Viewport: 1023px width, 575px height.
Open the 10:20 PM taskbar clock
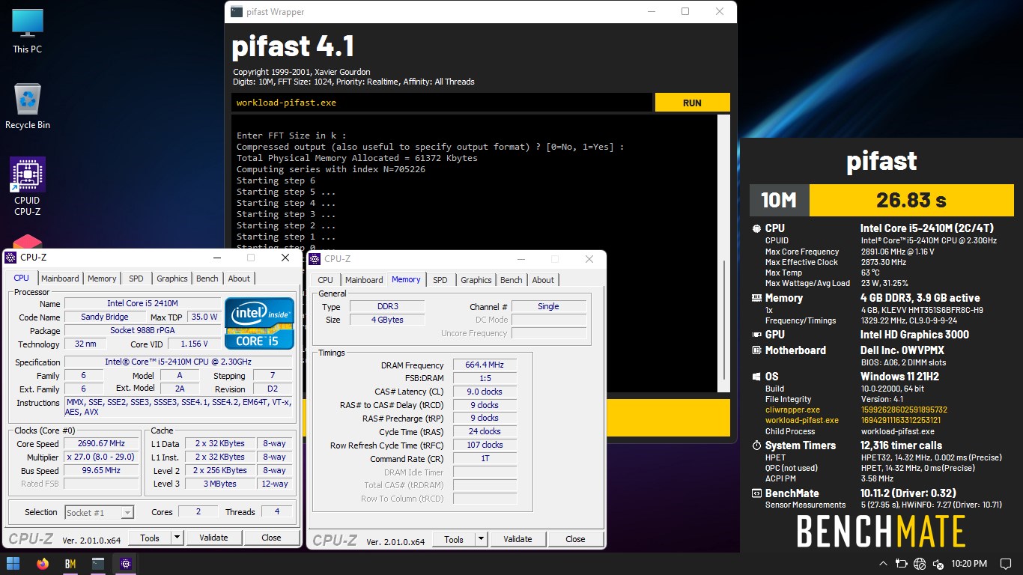(968, 564)
